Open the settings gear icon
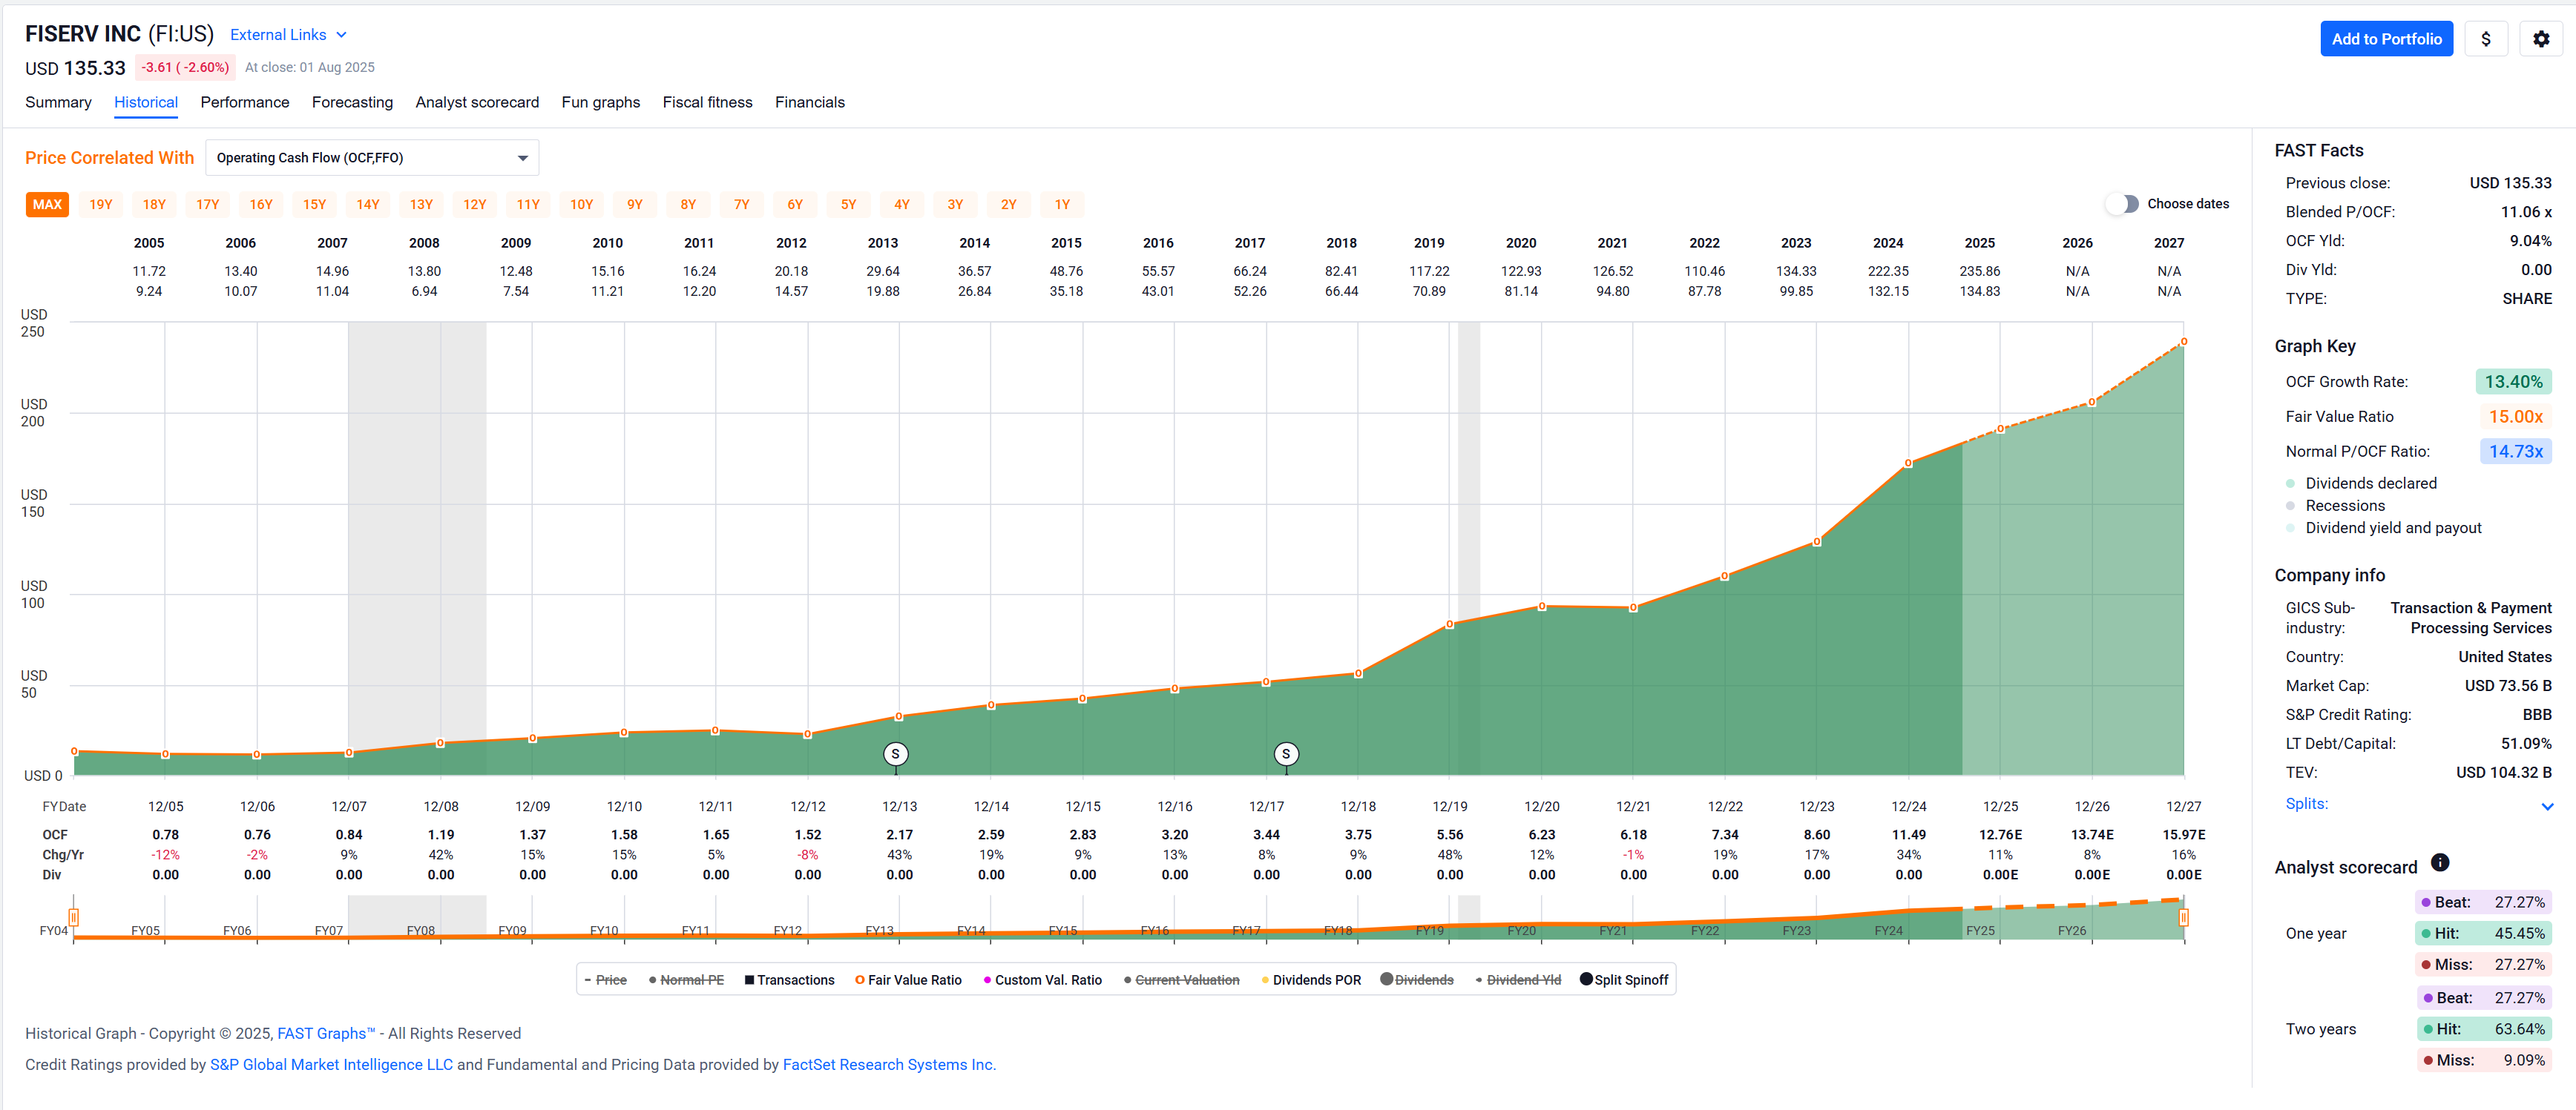2576x1110 pixels. 2540,39
